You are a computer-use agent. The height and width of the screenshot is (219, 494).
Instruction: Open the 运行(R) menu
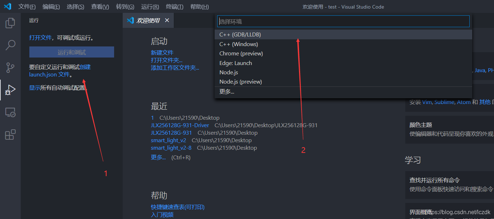pyautogui.click(x=150, y=6)
